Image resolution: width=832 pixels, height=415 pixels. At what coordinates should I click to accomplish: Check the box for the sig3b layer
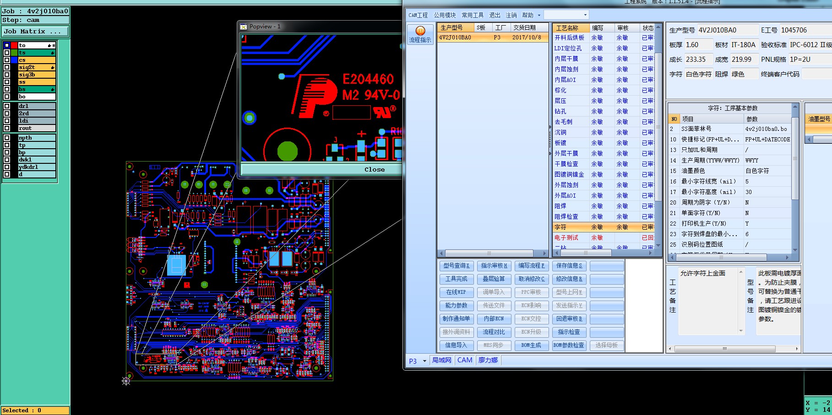[x=7, y=75]
